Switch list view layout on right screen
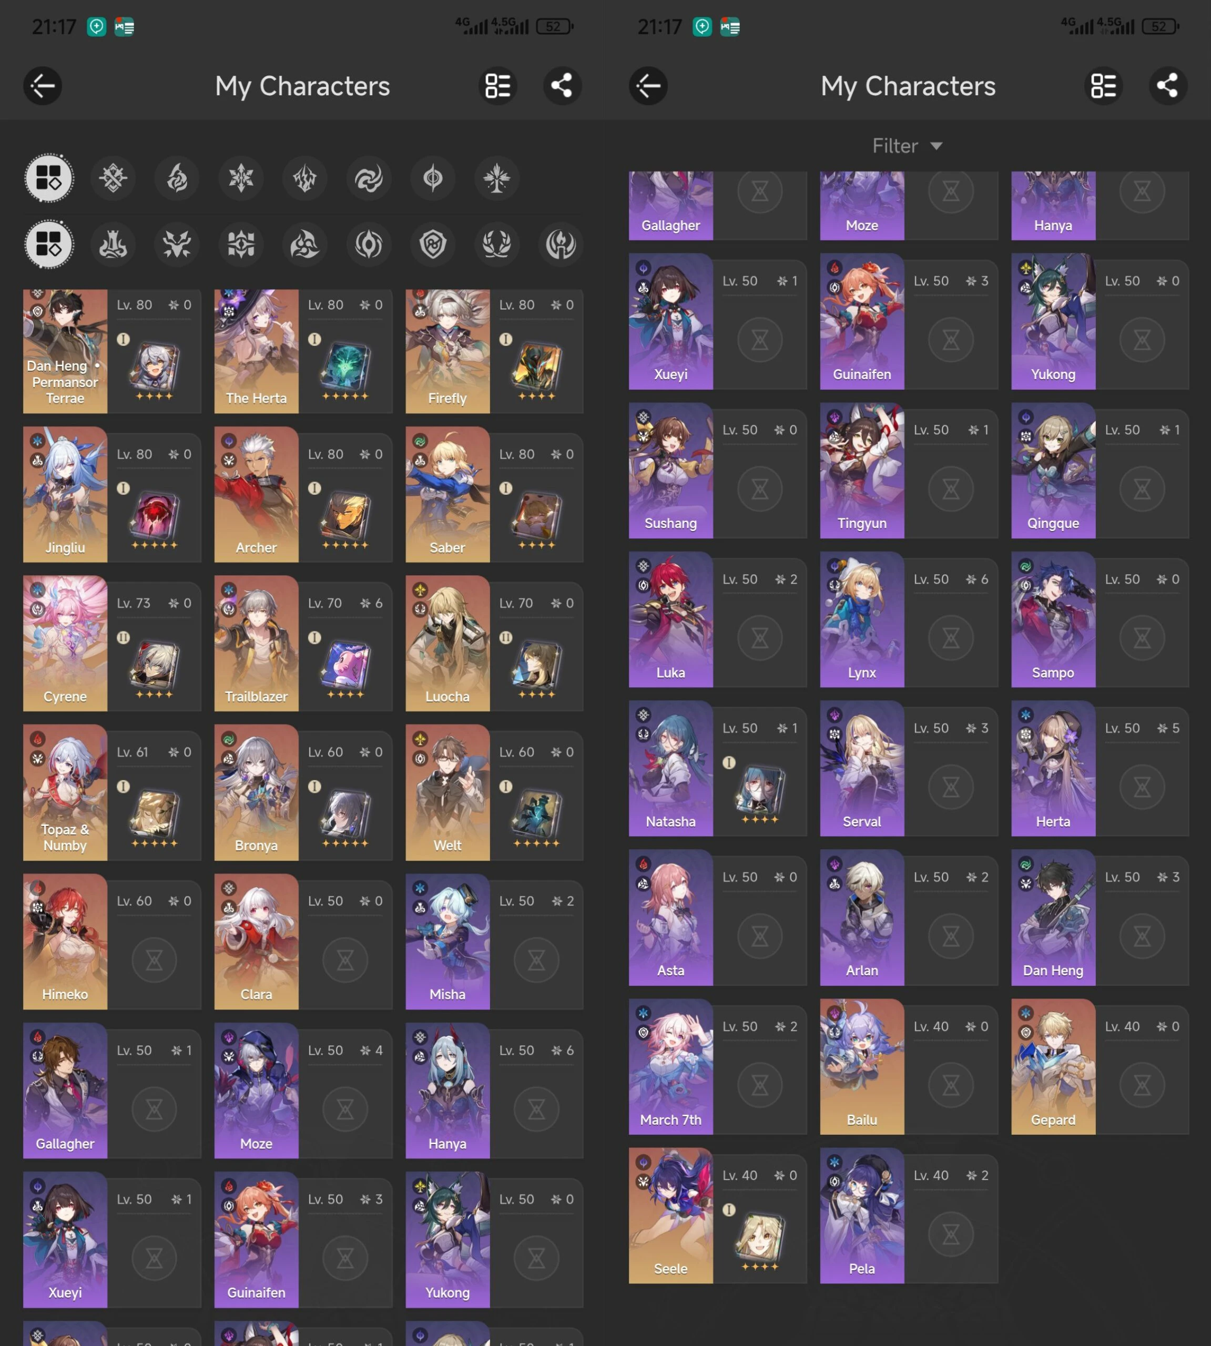This screenshot has width=1211, height=1346. coord(1103,86)
